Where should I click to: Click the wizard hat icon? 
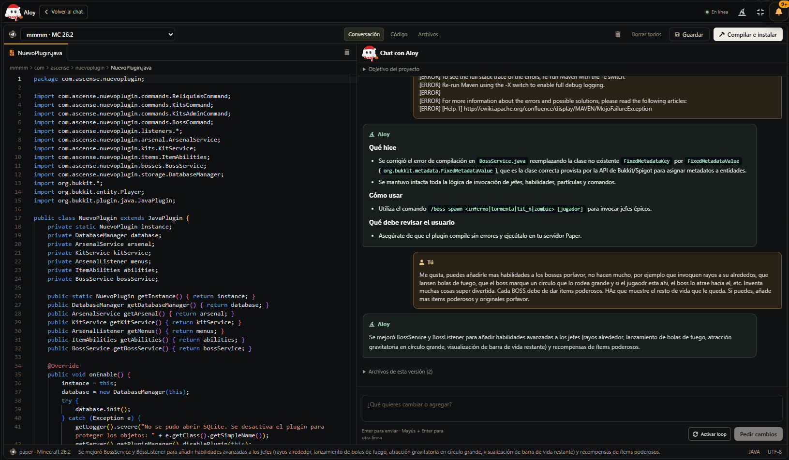[x=742, y=12]
